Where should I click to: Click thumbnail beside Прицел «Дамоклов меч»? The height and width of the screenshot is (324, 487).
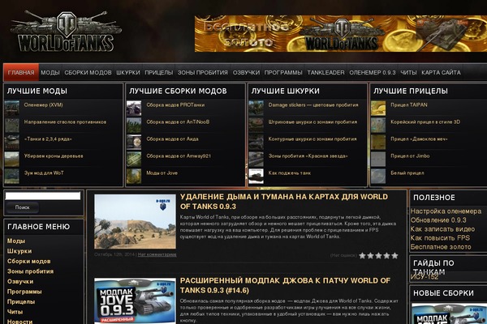tap(378, 142)
